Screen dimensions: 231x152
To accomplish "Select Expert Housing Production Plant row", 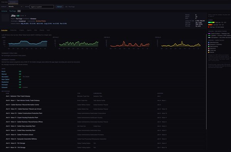I will pos(103,117).
